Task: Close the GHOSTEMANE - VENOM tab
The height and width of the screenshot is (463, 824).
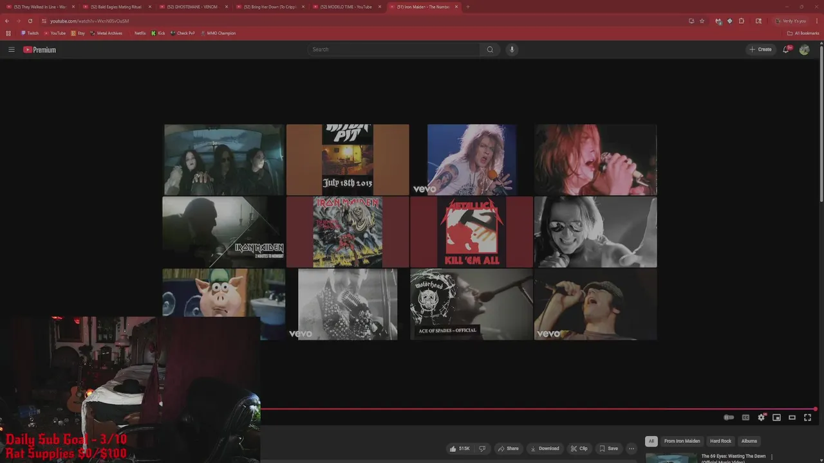Action: (x=226, y=6)
